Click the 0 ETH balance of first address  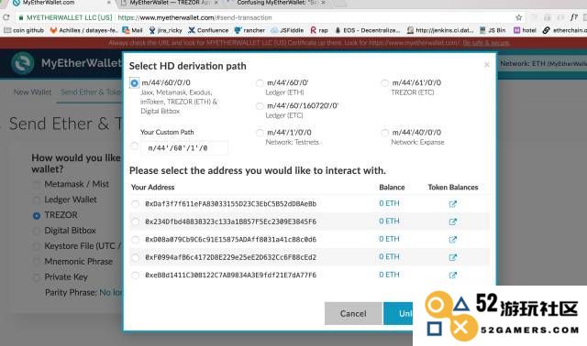(389, 203)
